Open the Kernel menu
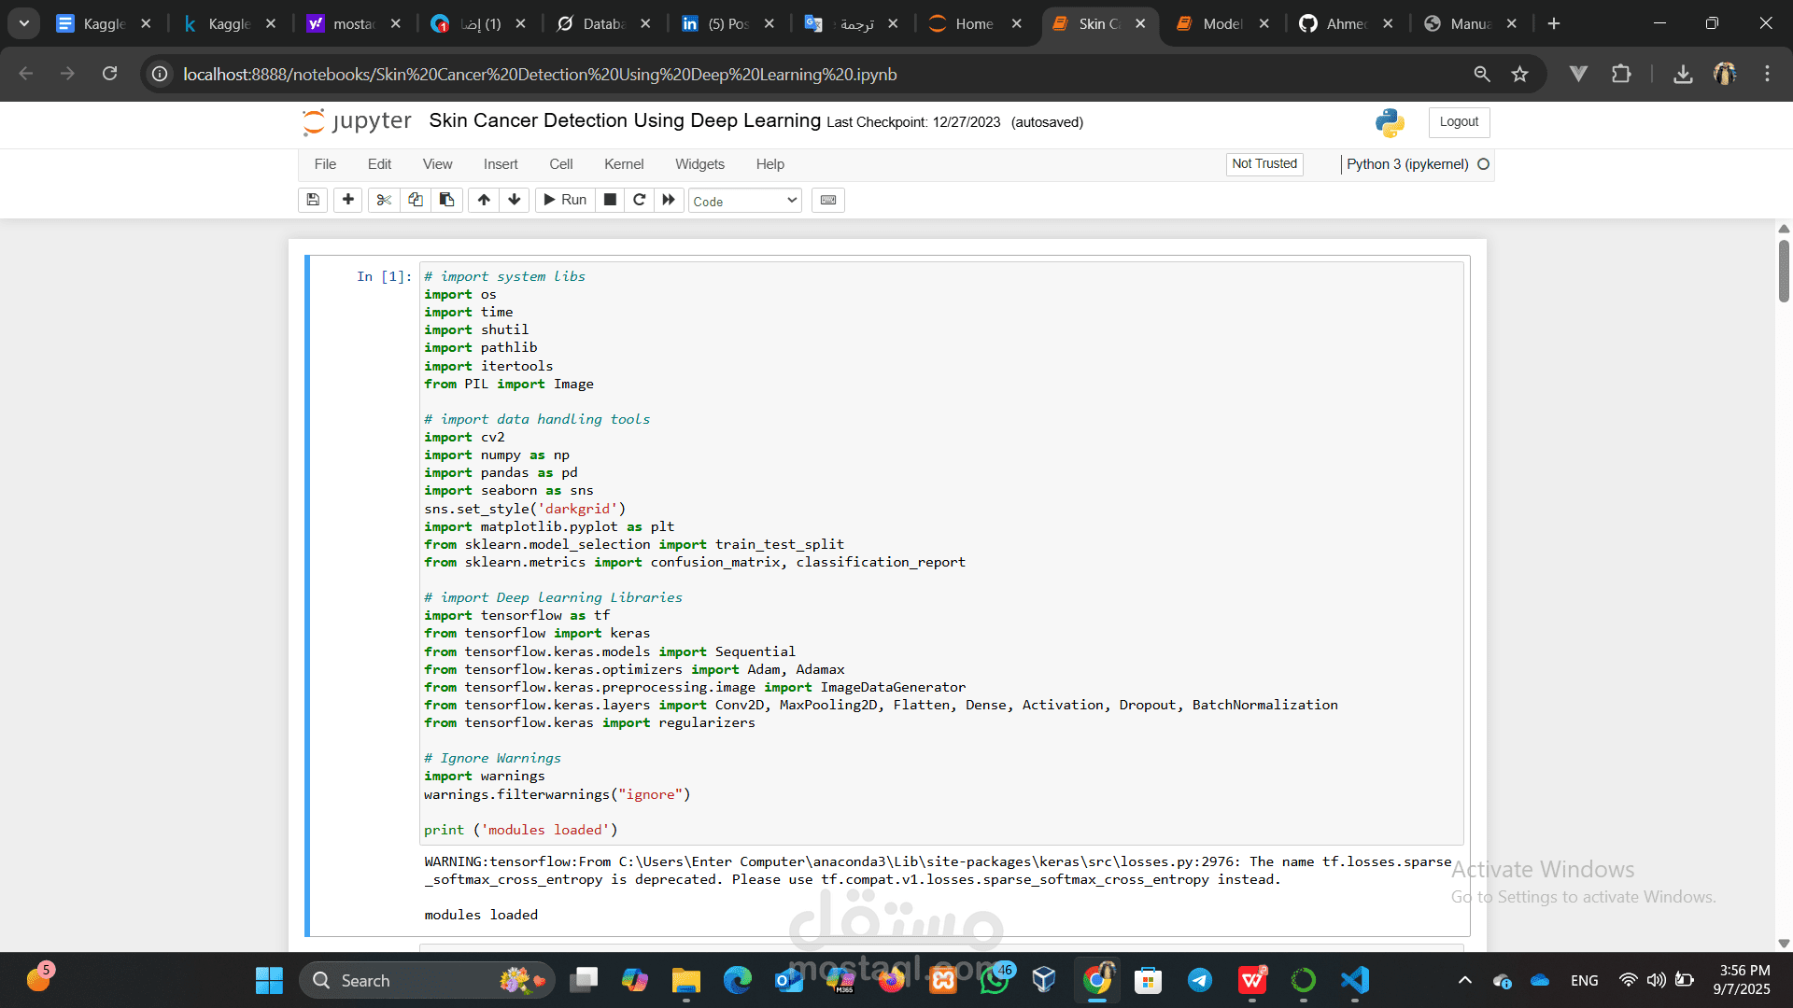The width and height of the screenshot is (1793, 1008). [624, 164]
